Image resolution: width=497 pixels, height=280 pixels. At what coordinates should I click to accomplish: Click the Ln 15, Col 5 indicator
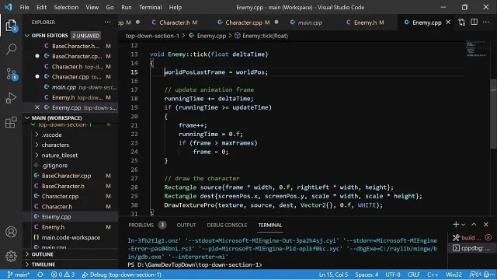(333, 275)
